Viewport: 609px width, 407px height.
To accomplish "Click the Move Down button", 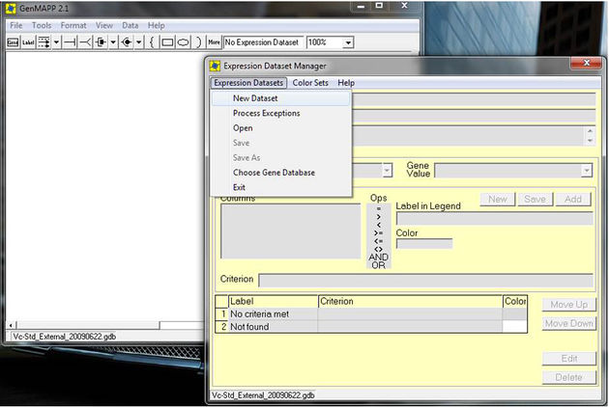I will 569,324.
